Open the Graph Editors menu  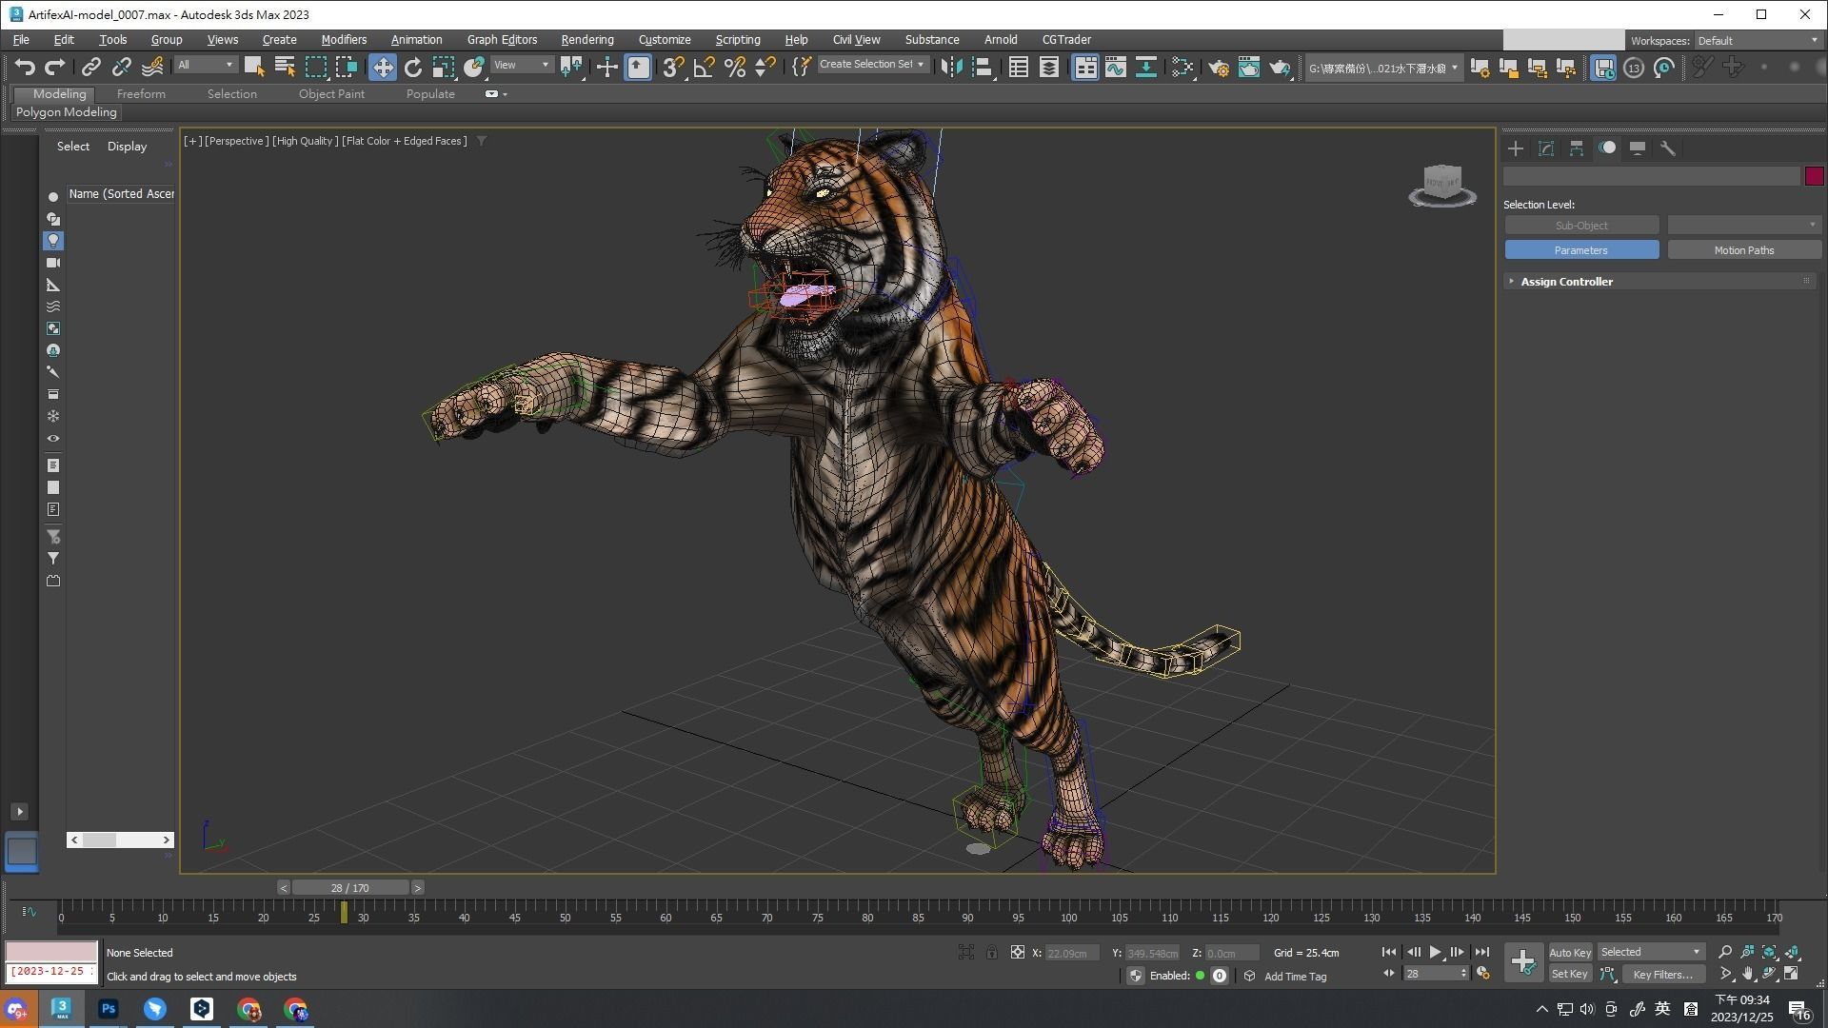[502, 39]
